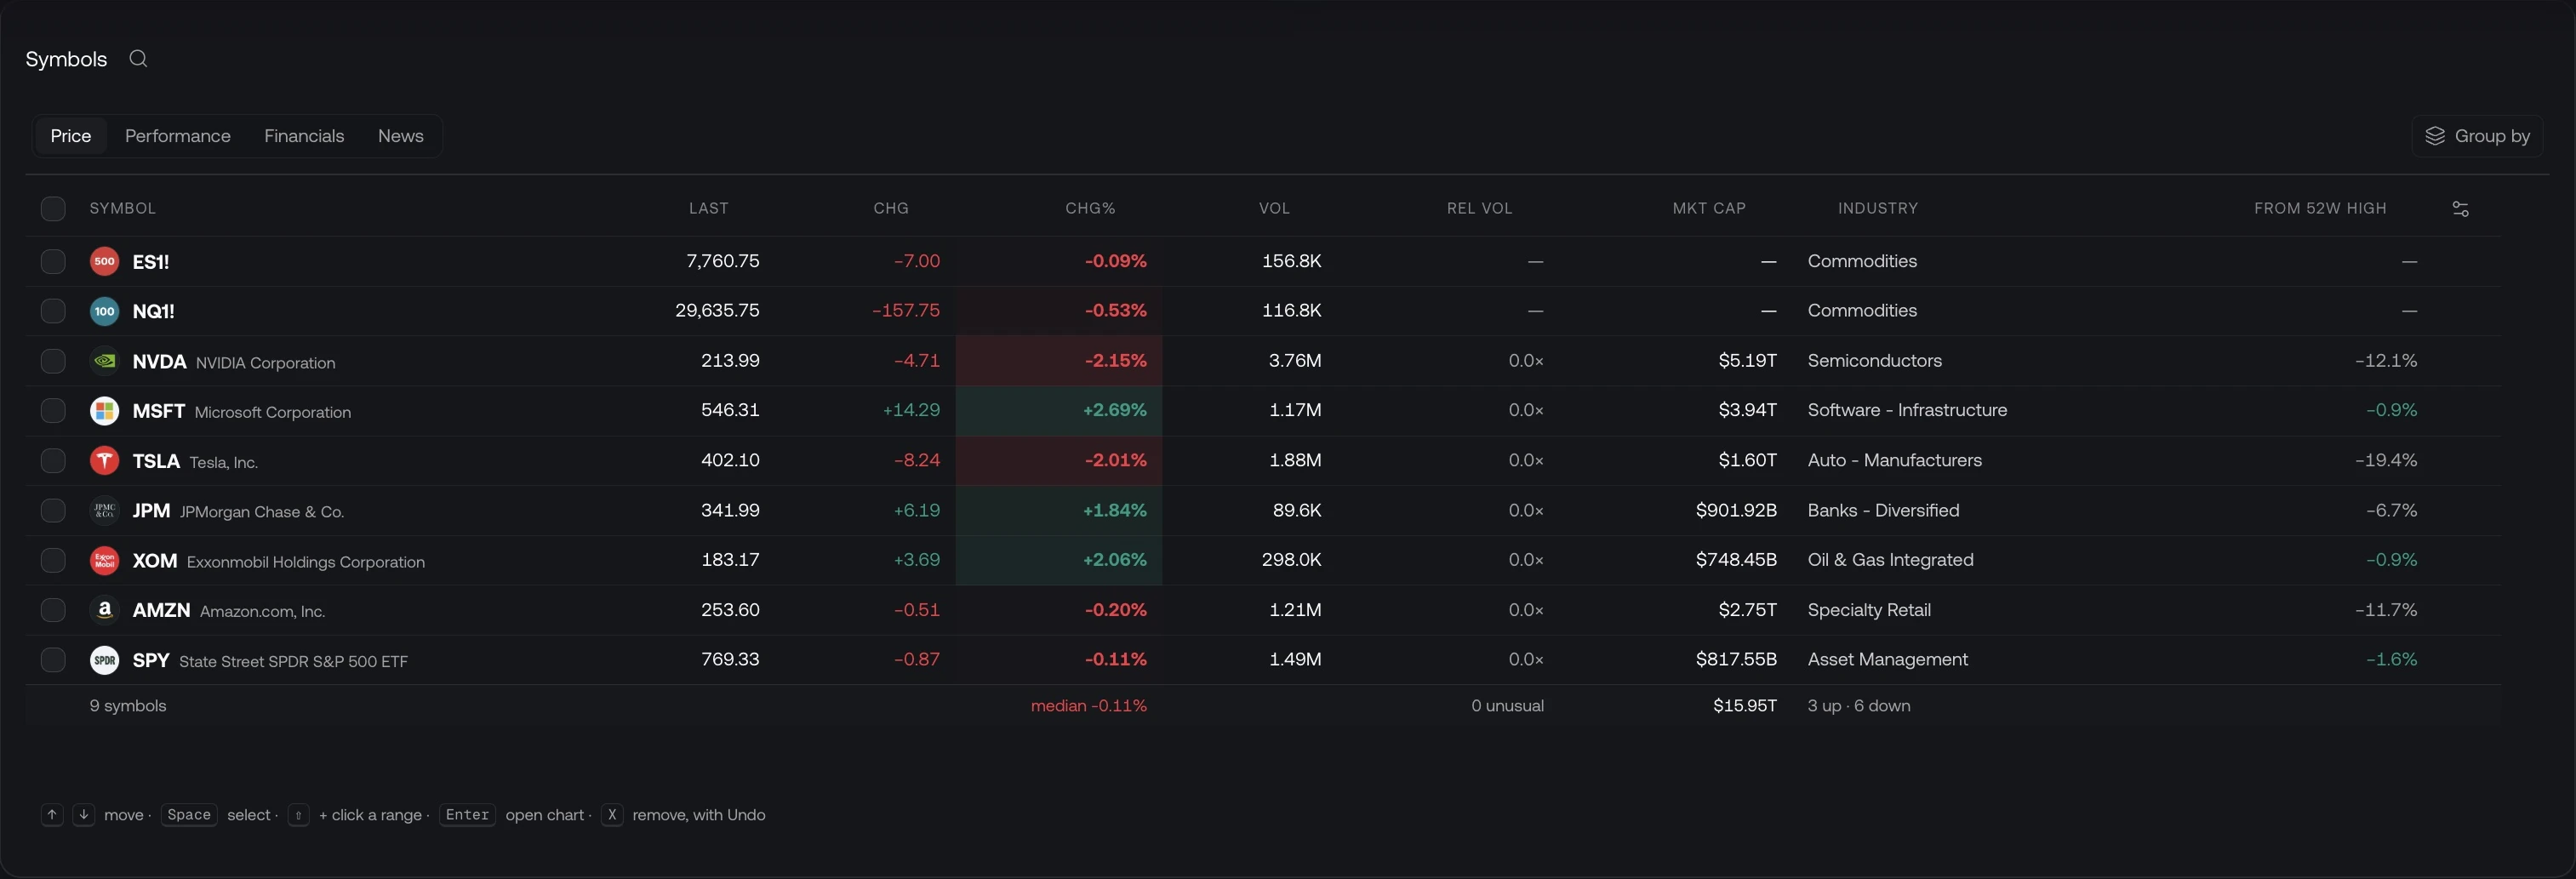Open the column settings sliders icon
The image size is (2576, 879).
(2461, 209)
